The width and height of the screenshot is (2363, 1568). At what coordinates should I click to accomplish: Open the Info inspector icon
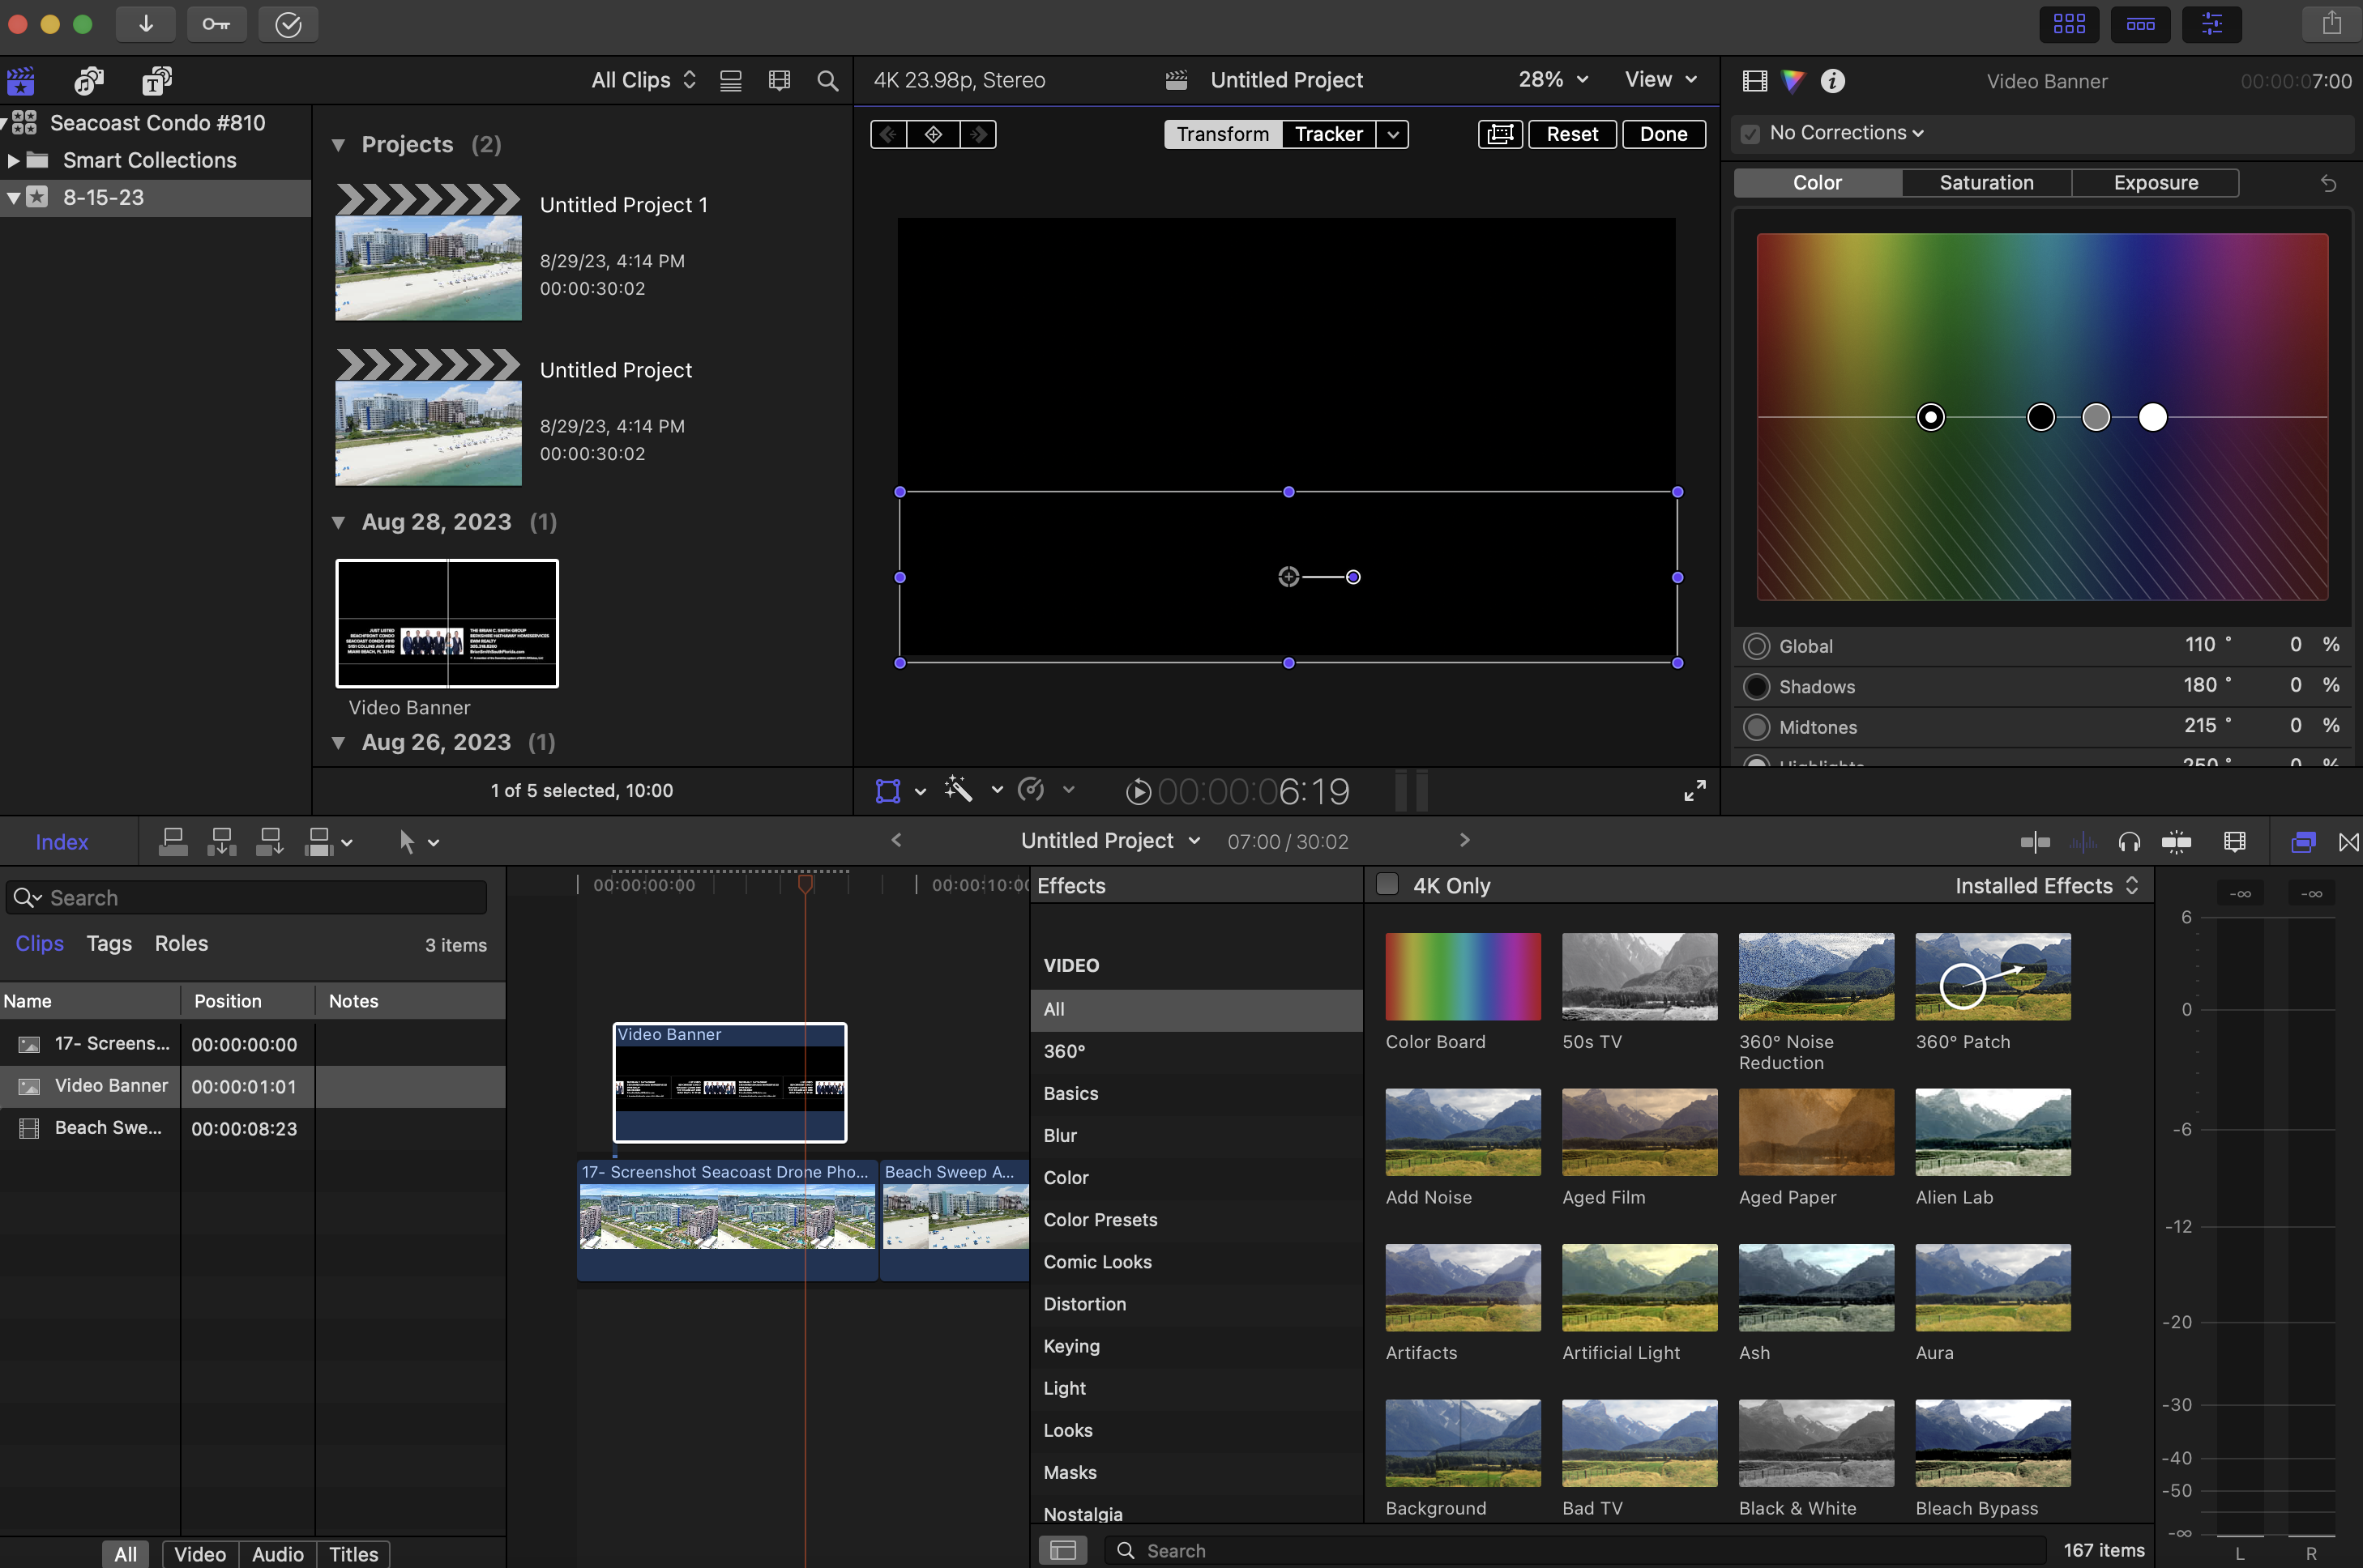(x=1831, y=81)
